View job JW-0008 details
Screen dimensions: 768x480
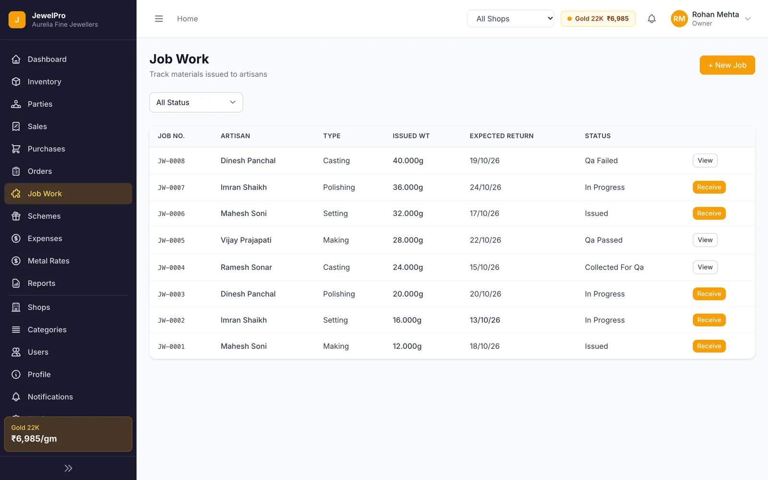point(705,160)
